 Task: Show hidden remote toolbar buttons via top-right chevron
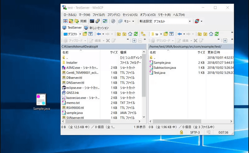pyautogui.click(x=232, y=33)
